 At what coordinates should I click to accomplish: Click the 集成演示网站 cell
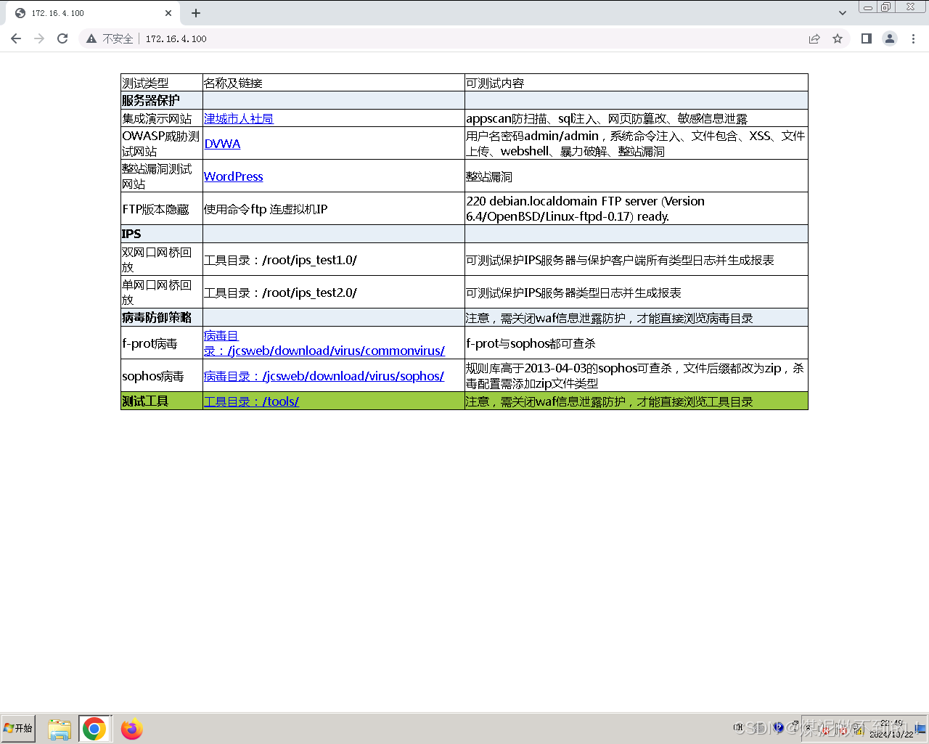[162, 118]
